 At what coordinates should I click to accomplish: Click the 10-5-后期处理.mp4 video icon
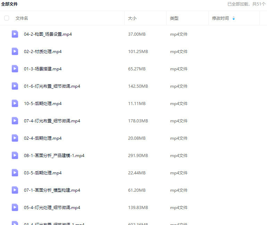coord(15,103)
